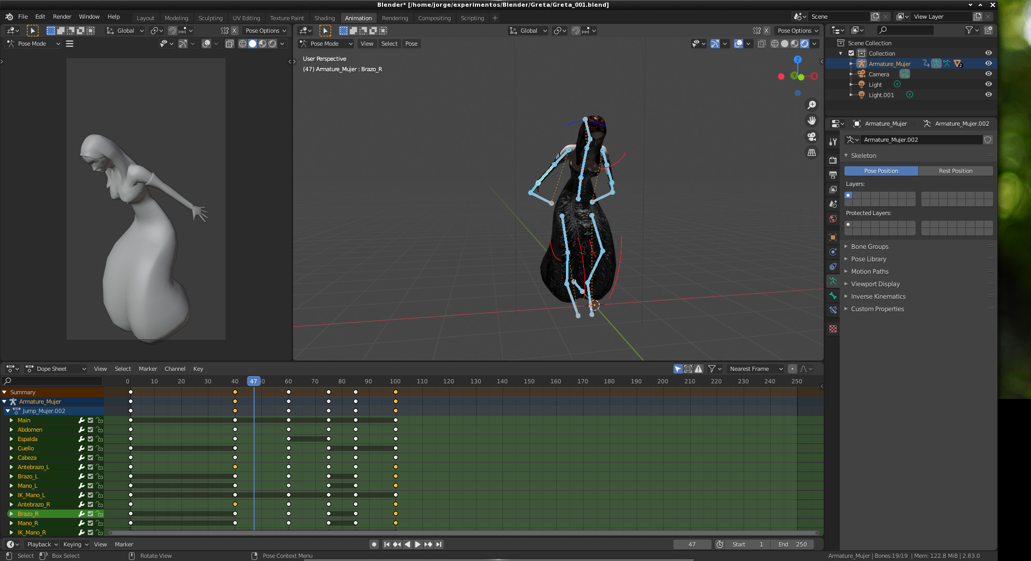
Task: Open the Pose Mode dropdown
Action: coord(326,44)
